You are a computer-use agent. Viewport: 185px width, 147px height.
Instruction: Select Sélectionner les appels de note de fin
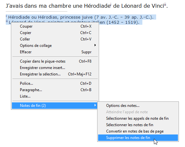(138, 118)
